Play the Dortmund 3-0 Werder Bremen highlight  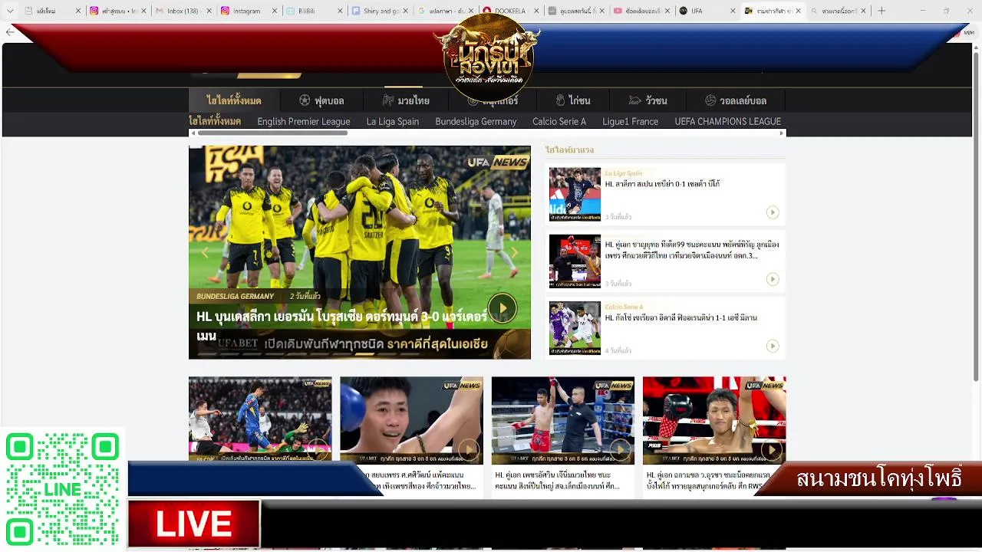pos(503,308)
